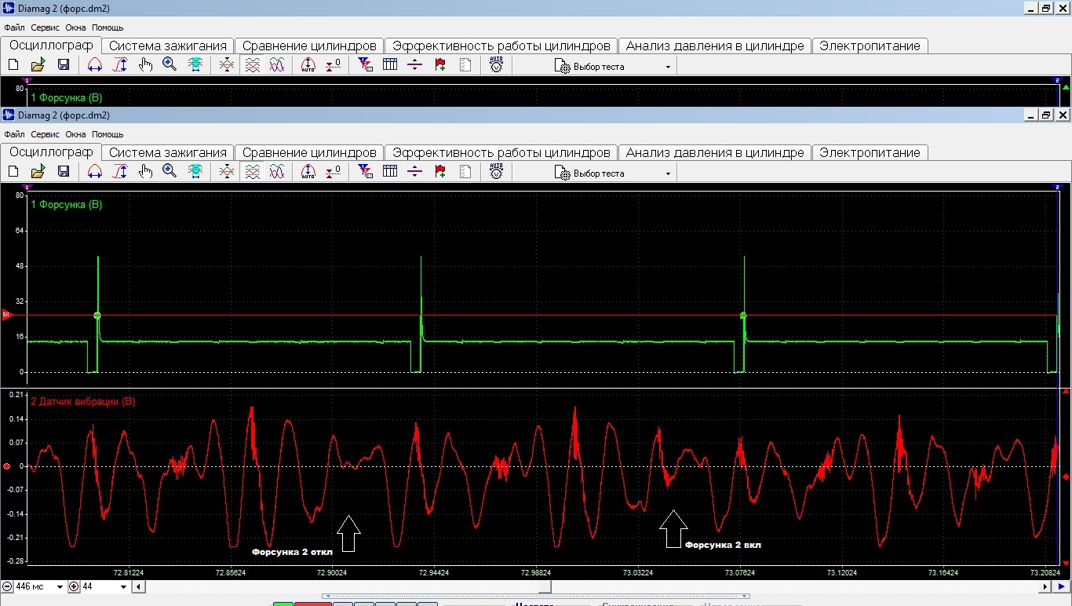Viewport: 1072px width, 606px height.
Task: Open the Файл menu in background window
Action: point(14,27)
